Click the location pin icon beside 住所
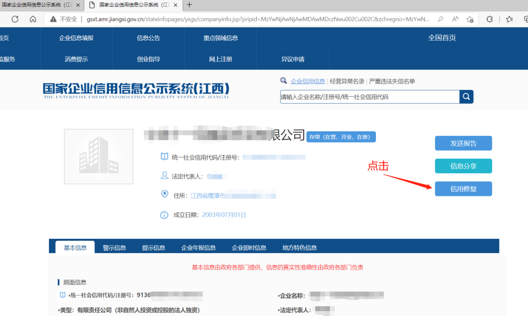The width and height of the screenshot is (528, 316). (x=165, y=194)
